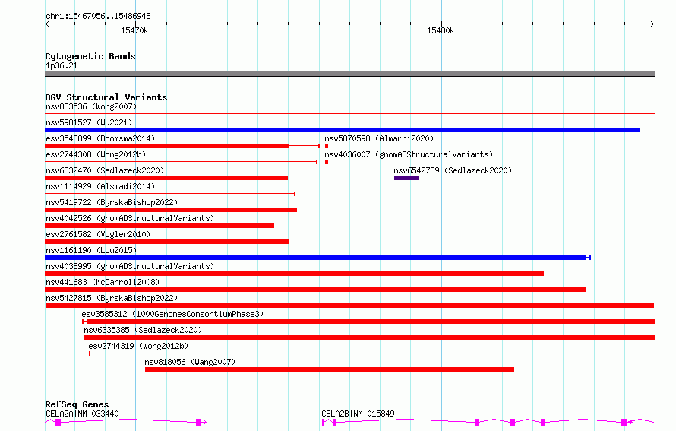
Task: Click the red nsv4038995 variant bar
Action: [295, 274]
